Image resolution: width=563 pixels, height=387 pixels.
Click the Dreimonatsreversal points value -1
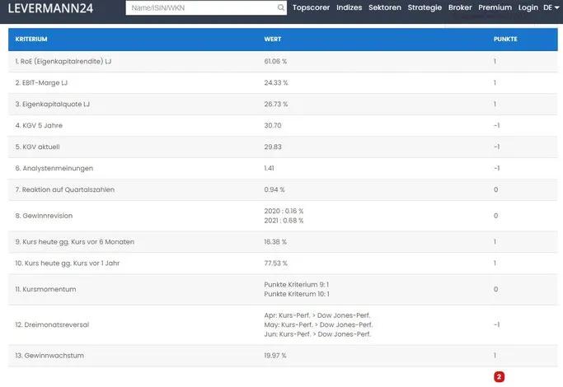coord(496,324)
